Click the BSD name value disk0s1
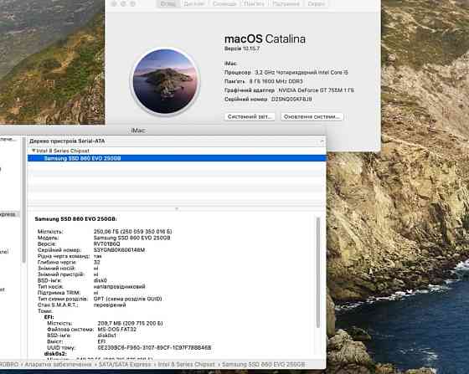The width and height of the screenshot is (469, 374). click(107, 336)
